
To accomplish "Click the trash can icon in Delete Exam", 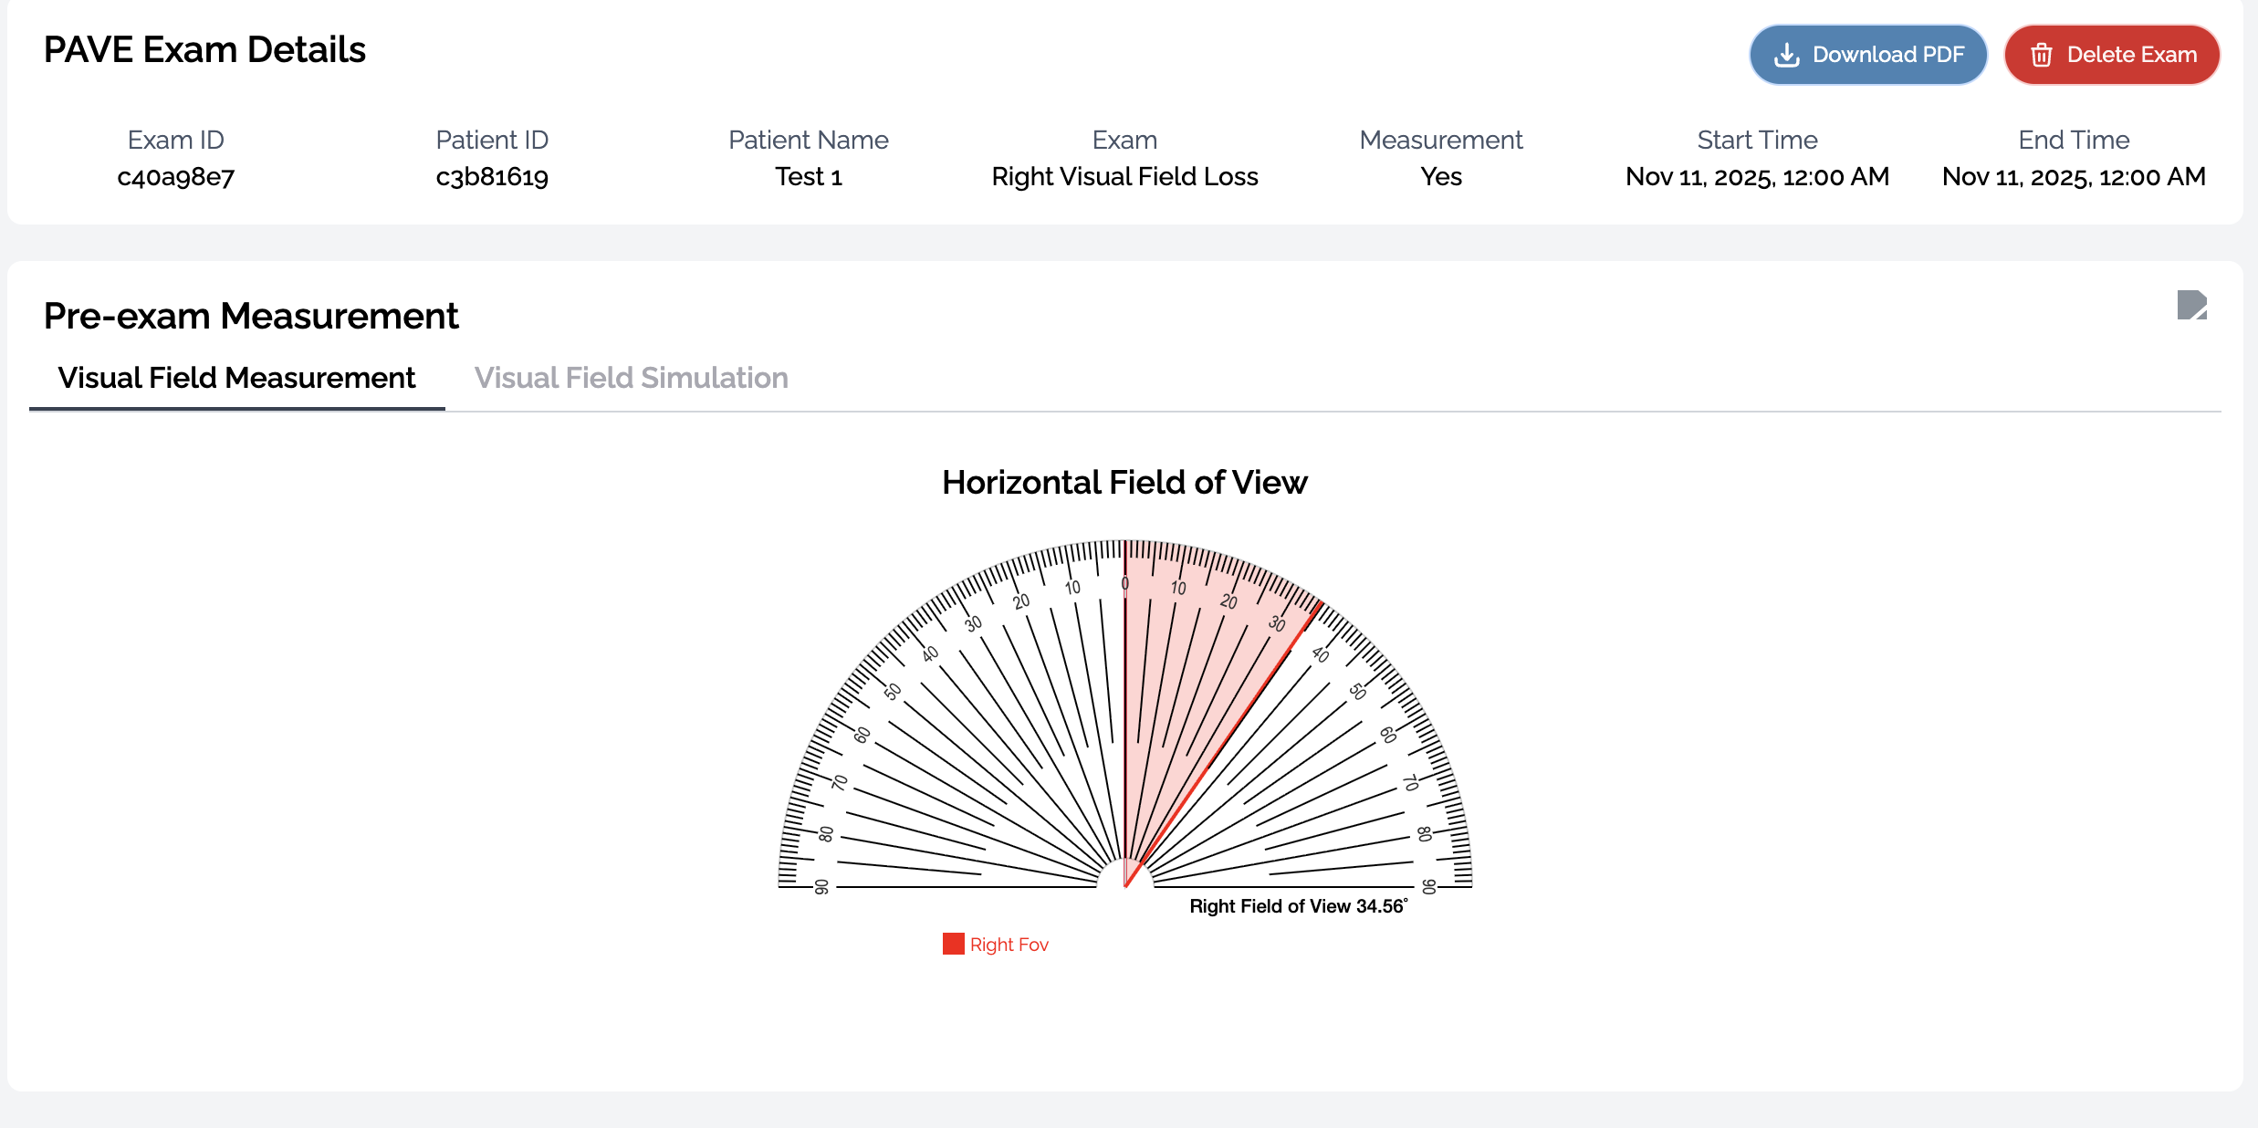I will [2042, 55].
